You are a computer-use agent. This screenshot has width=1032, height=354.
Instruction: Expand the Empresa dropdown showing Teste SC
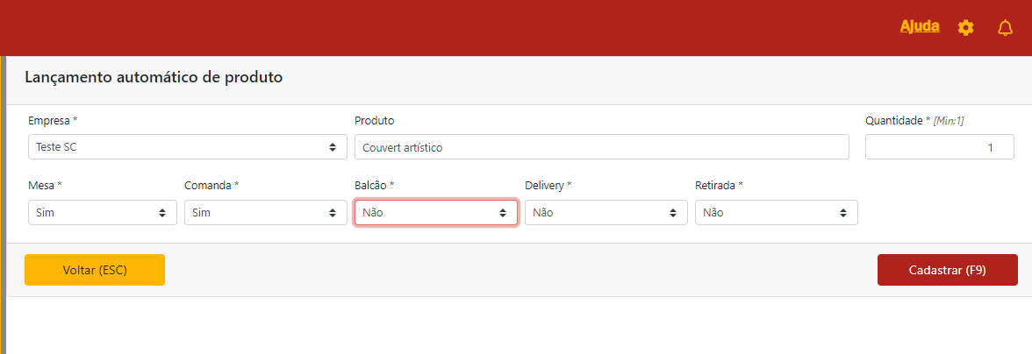[x=187, y=147]
